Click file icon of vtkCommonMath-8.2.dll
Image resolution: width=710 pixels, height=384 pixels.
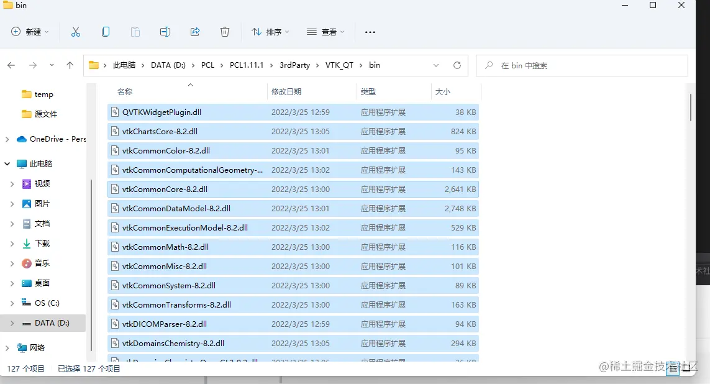click(x=115, y=247)
